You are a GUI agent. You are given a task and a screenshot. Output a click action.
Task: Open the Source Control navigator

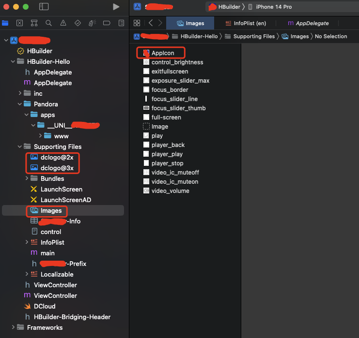20,23
